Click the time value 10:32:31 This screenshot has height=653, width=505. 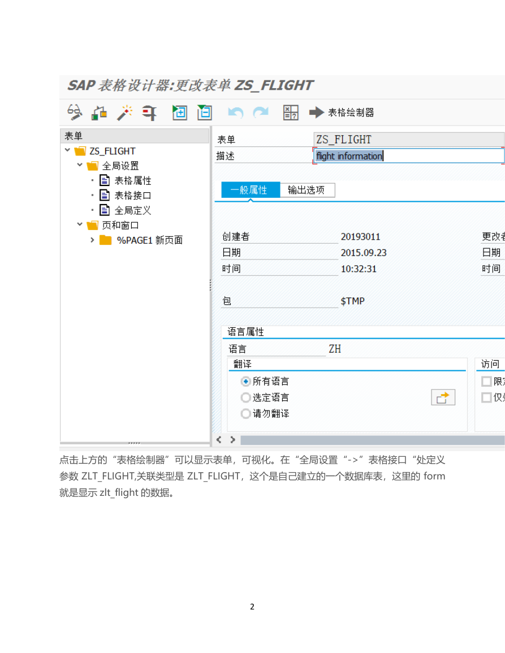[359, 269]
